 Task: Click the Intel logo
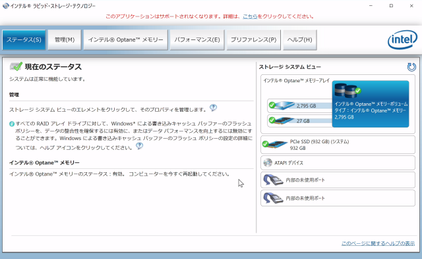pyautogui.click(x=402, y=39)
